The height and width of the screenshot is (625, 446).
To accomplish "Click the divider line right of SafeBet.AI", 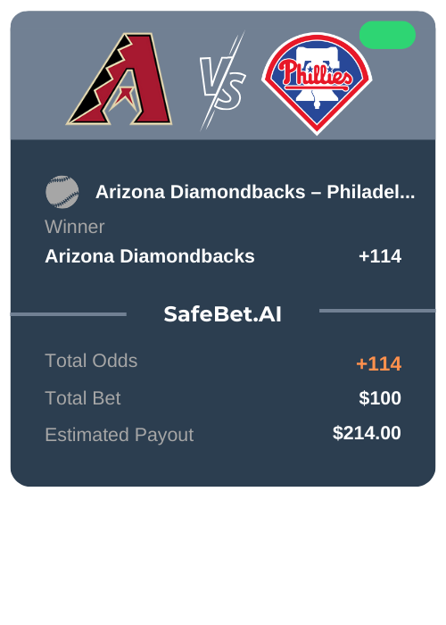I will click(377, 311).
